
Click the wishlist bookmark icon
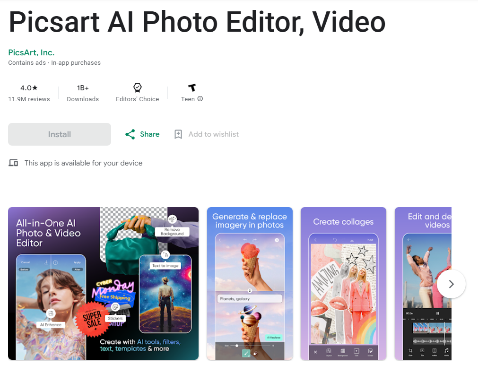coord(178,134)
